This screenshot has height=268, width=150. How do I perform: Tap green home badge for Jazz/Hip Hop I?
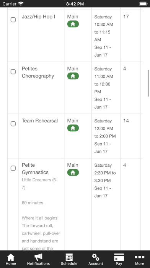coord(73,24)
